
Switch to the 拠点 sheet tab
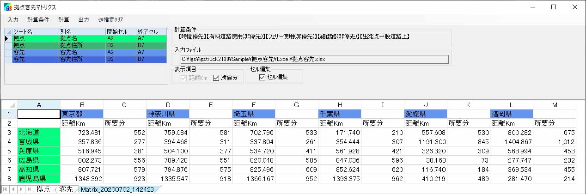[x=43, y=189]
